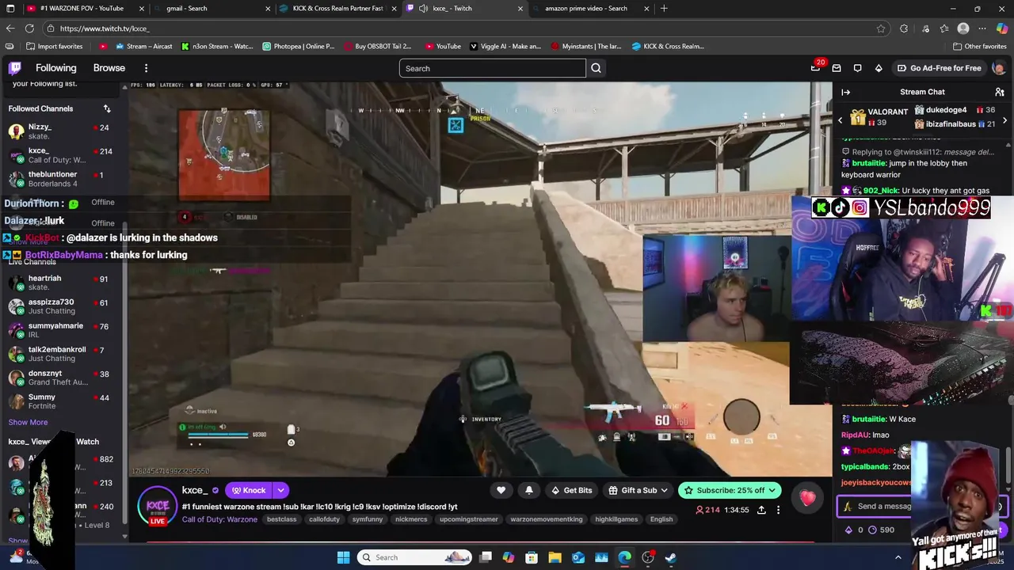This screenshot has height=570, width=1014.
Task: Open the Windows Start menu
Action: [x=343, y=557]
